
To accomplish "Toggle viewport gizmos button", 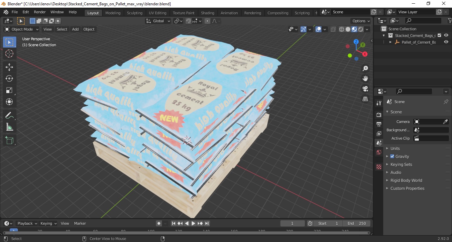I will coord(303,29).
